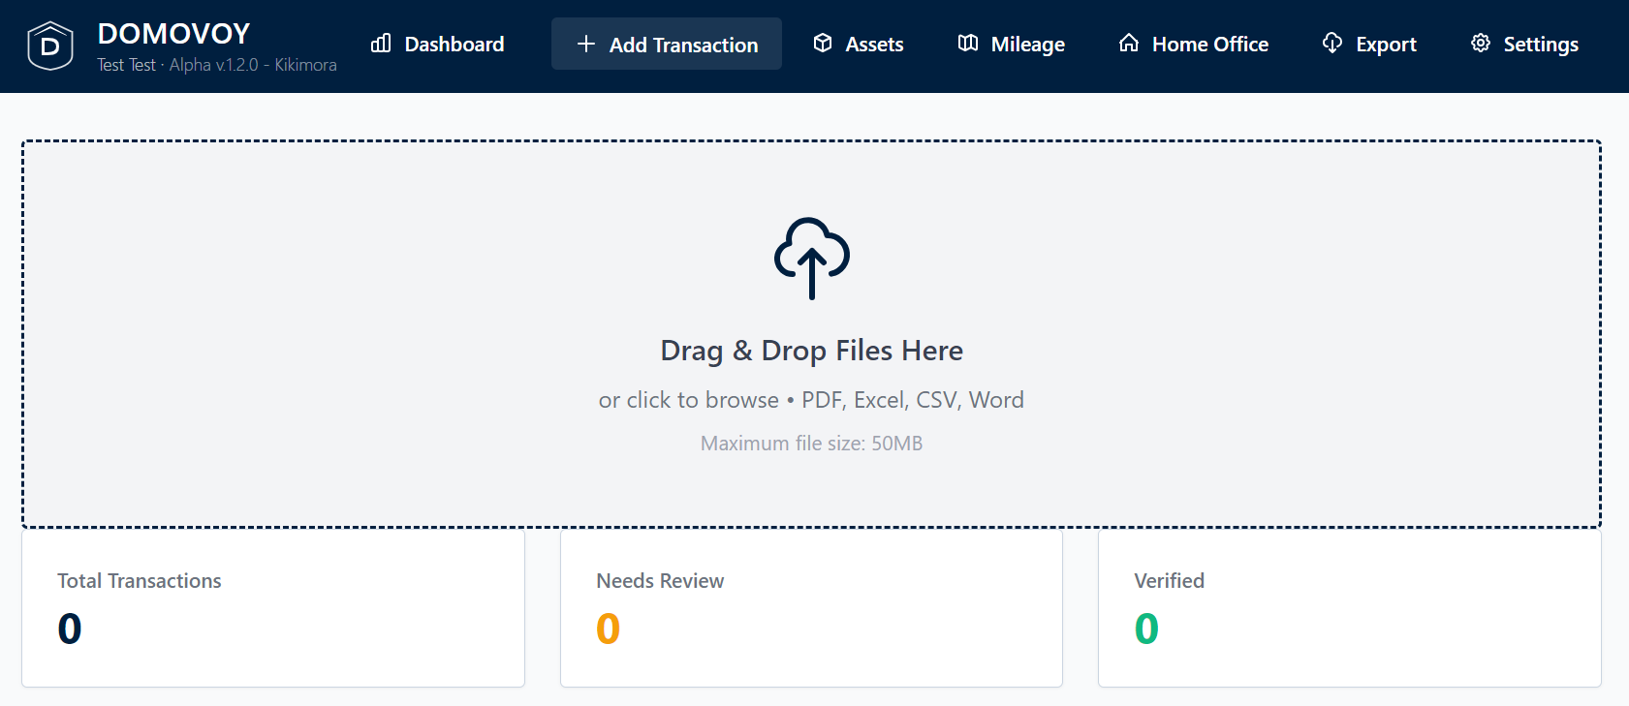
Task: Click the Dashboard bar chart icon
Action: coord(381,44)
